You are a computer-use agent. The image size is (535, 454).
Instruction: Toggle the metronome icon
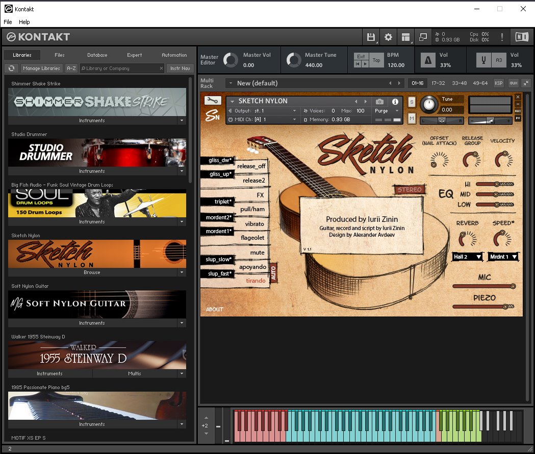(427, 60)
